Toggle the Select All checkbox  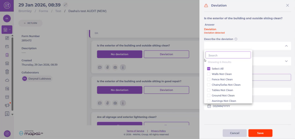point(209,69)
